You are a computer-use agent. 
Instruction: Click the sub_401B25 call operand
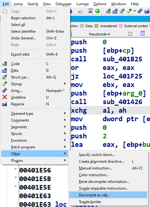point(123,59)
